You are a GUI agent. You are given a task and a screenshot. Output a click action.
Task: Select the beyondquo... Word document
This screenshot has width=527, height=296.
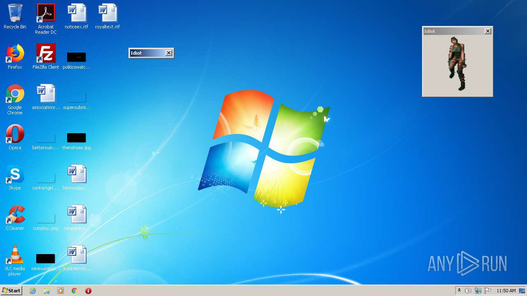(77, 178)
